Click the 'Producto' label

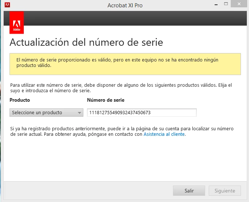click(x=20, y=100)
